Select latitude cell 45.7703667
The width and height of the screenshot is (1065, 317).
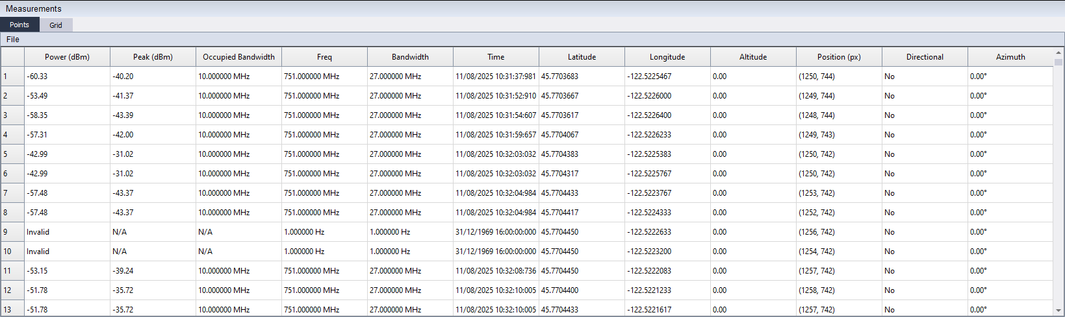pos(582,96)
